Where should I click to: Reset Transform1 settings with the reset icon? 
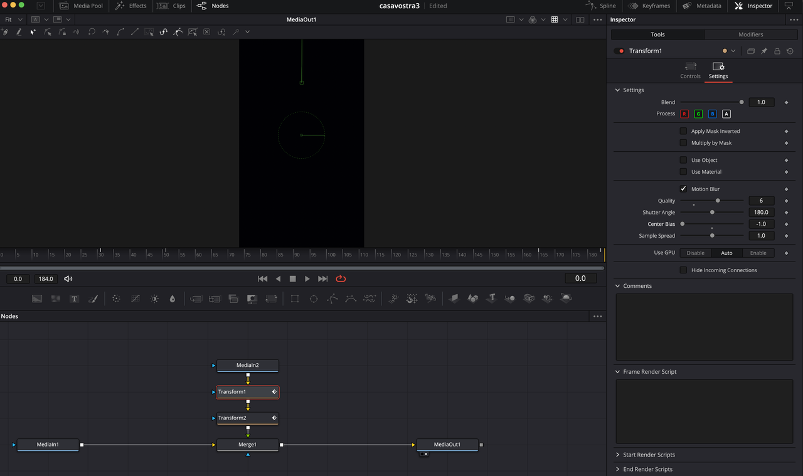click(790, 51)
